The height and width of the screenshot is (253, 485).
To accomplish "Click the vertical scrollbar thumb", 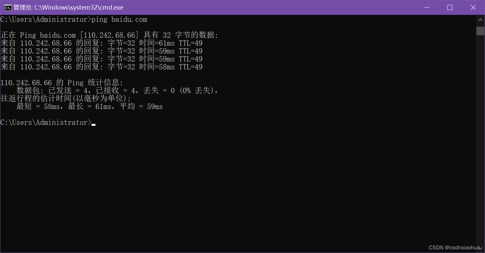I will click(480, 31).
